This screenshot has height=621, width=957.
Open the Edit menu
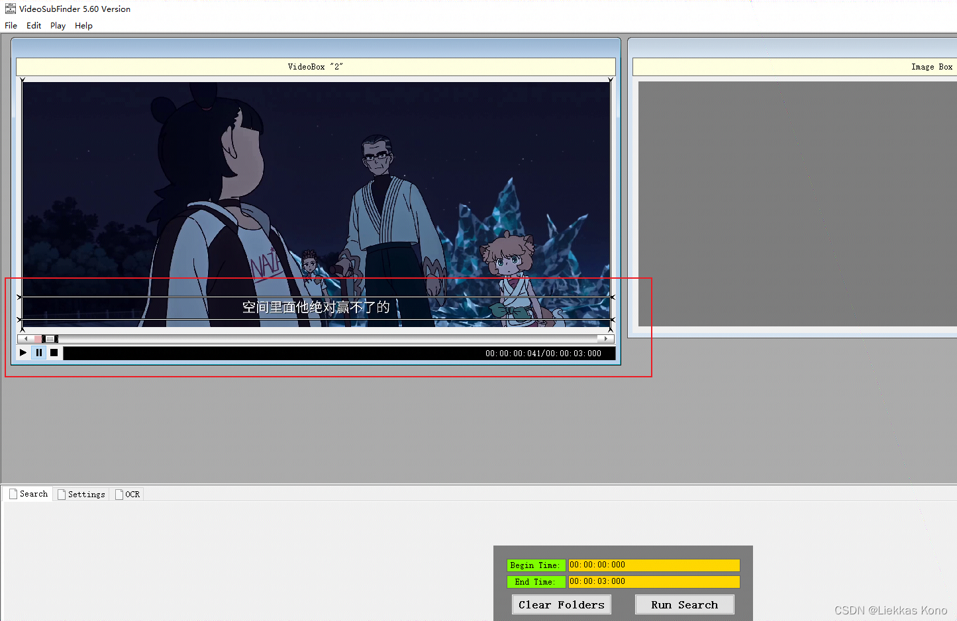(x=34, y=26)
